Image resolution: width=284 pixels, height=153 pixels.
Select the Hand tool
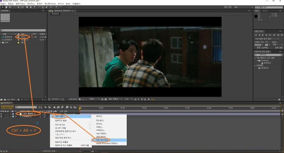[6, 7]
